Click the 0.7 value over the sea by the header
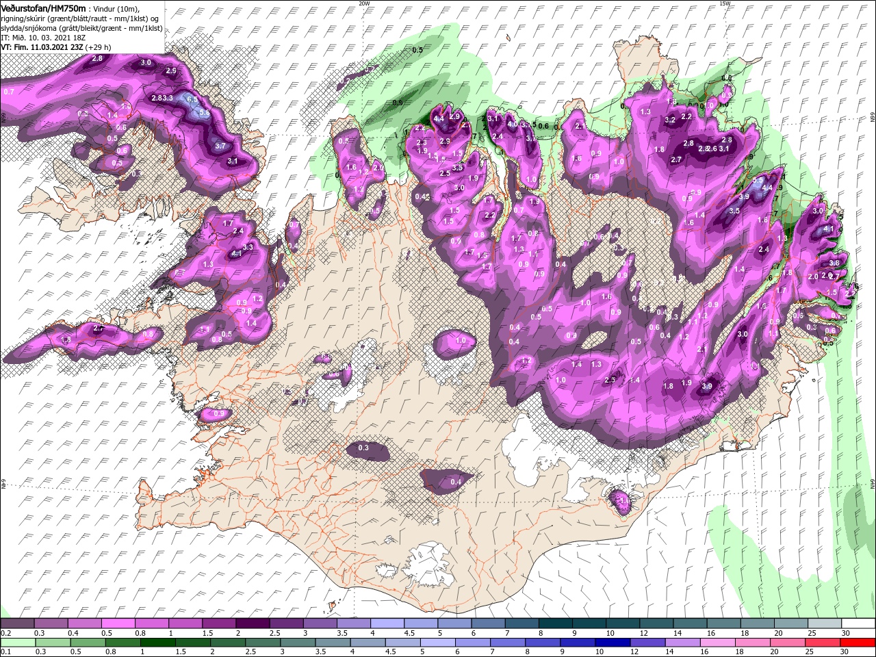 tap(9, 91)
